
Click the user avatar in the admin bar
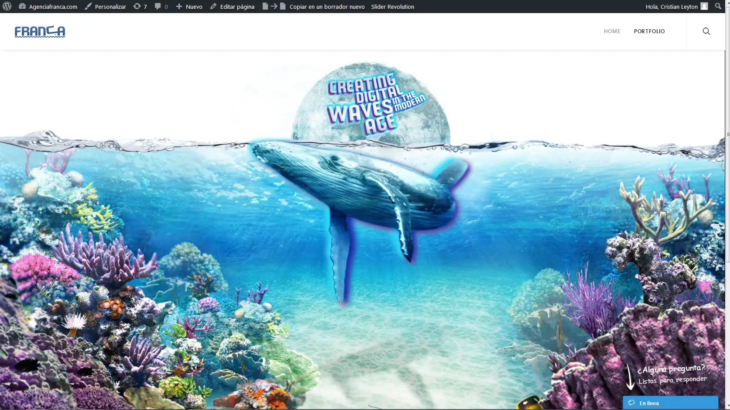704,7
